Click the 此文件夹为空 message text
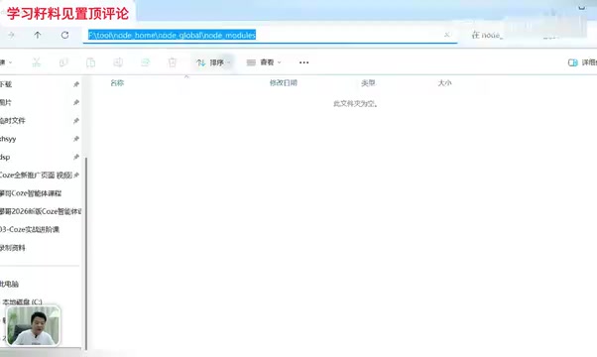 (x=355, y=103)
